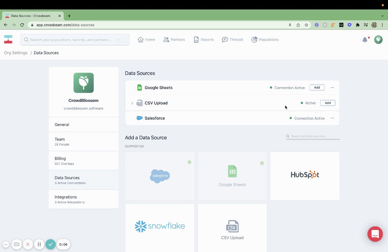Open recorder more options ellipsis

click(x=6, y=244)
